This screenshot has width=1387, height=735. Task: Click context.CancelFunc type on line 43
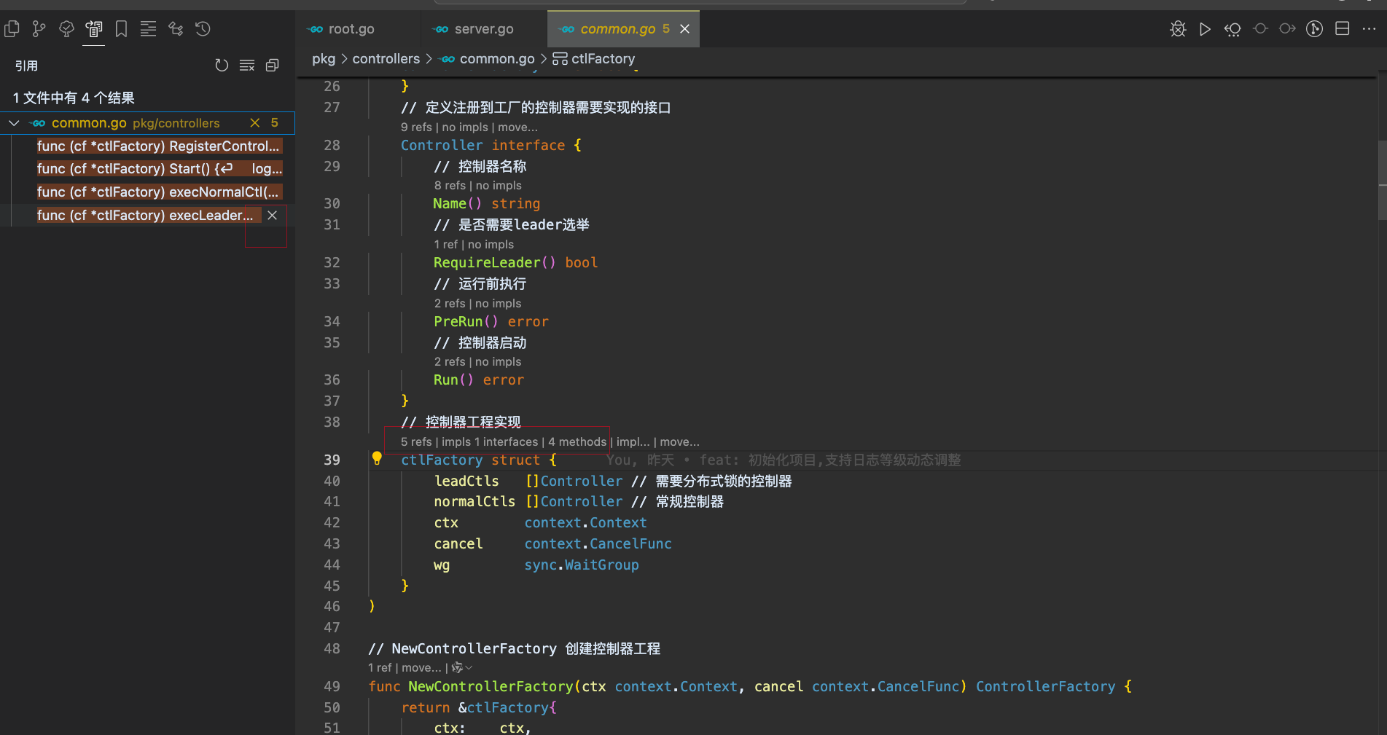(598, 544)
